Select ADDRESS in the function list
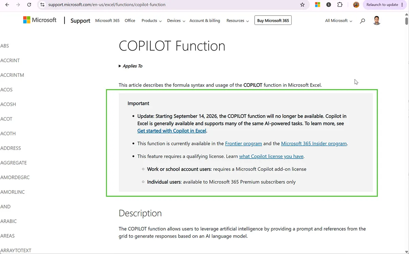Image resolution: width=409 pixels, height=254 pixels. coord(11,148)
